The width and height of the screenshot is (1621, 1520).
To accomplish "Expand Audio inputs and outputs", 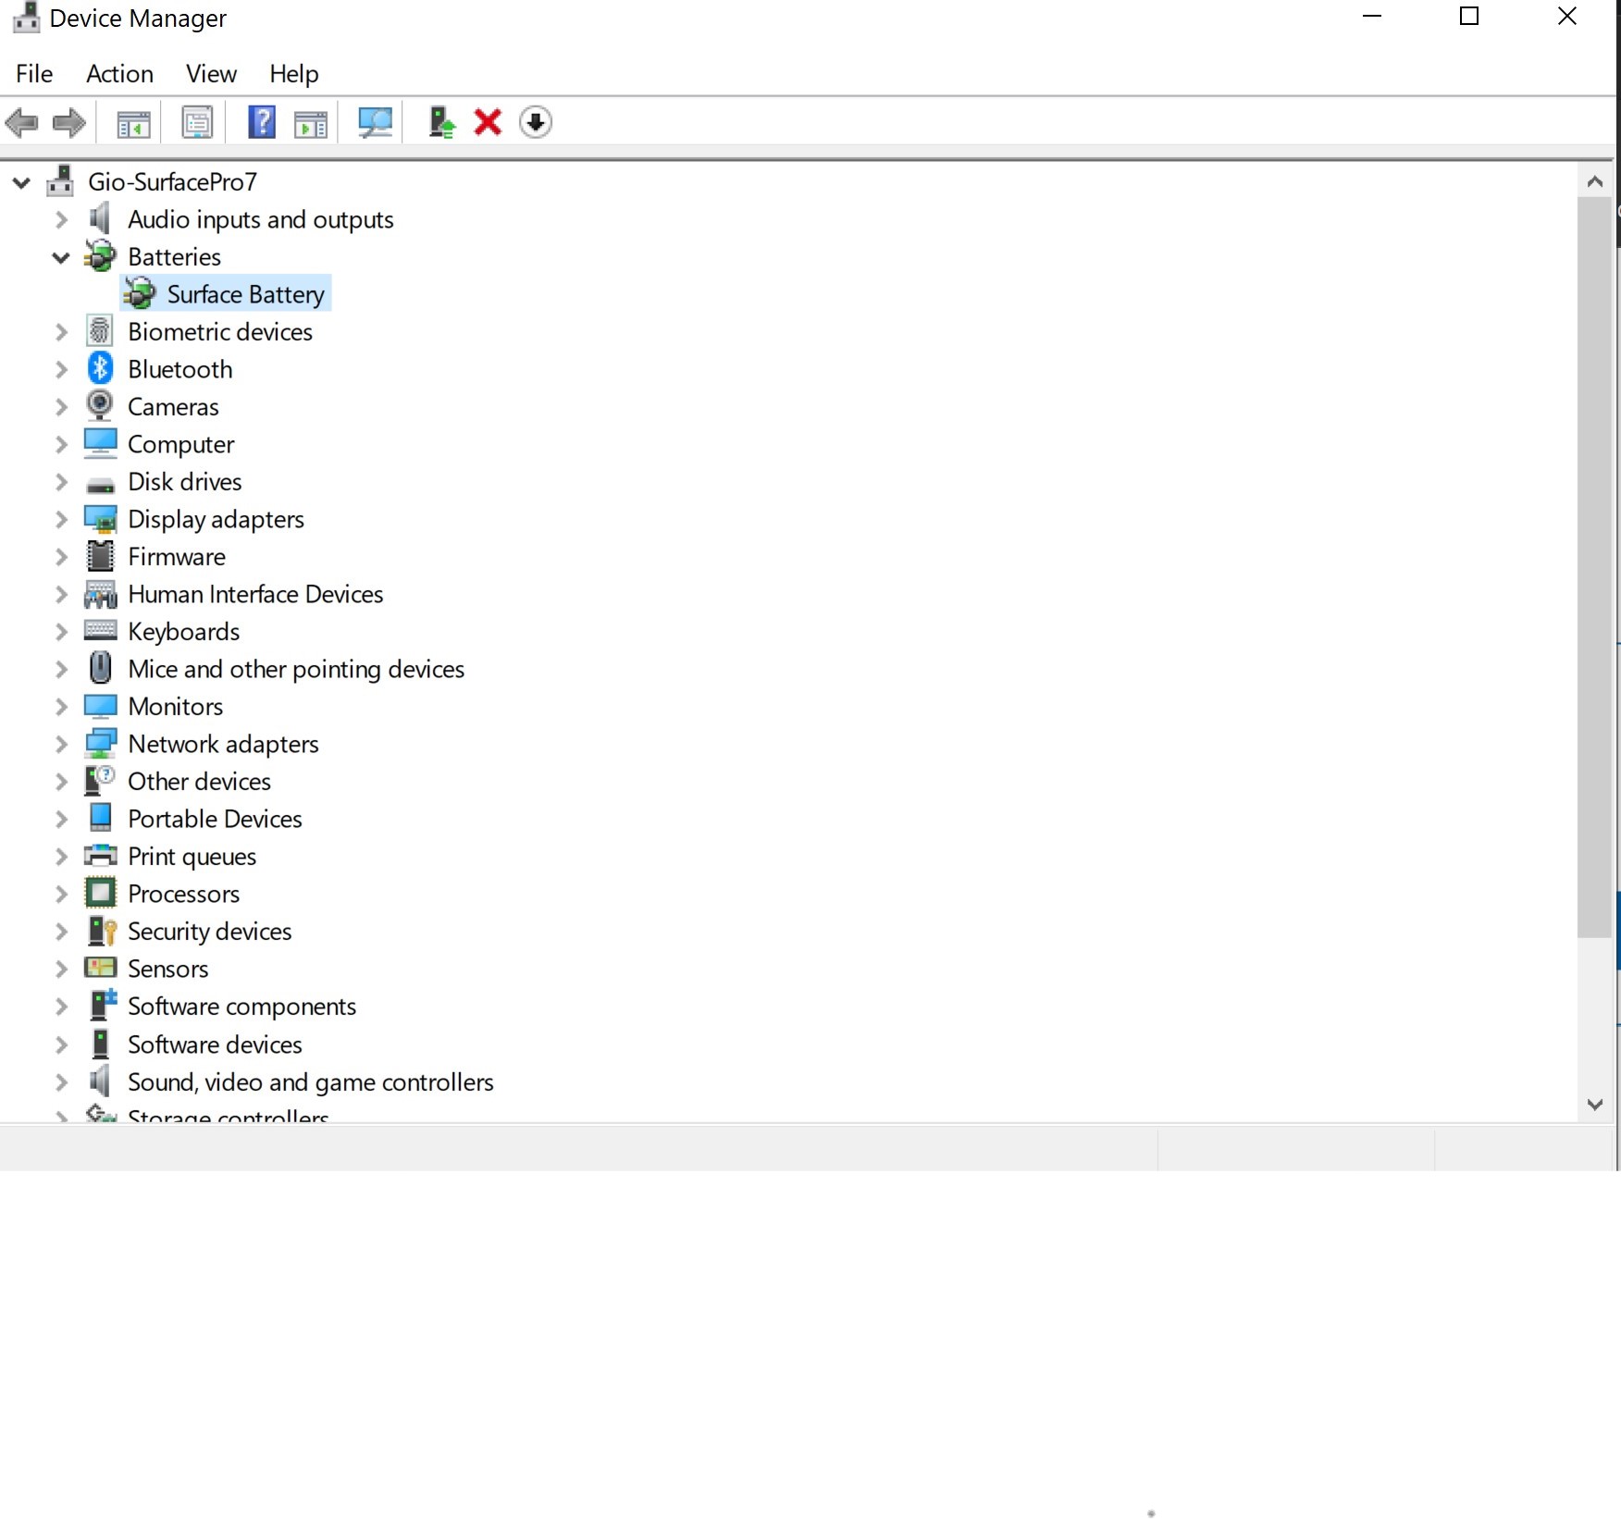I will coord(61,219).
